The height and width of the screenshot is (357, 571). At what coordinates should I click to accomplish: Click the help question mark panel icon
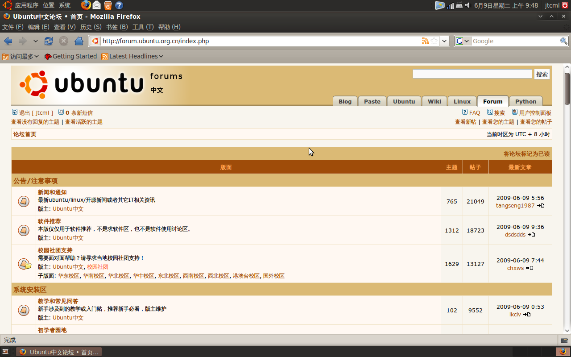pos(119,5)
